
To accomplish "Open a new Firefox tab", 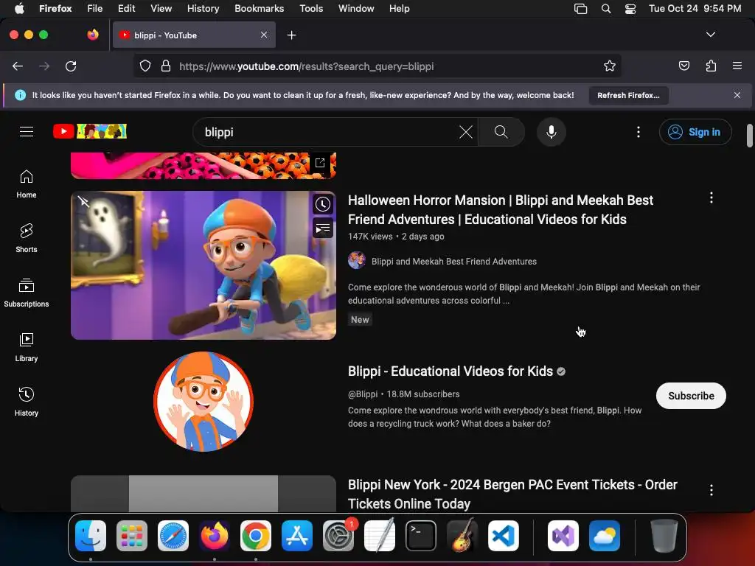I will point(291,35).
